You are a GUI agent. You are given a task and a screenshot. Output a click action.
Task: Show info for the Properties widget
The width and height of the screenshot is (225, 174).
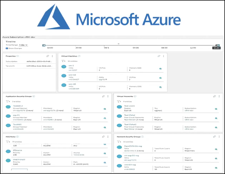coord(17,56)
